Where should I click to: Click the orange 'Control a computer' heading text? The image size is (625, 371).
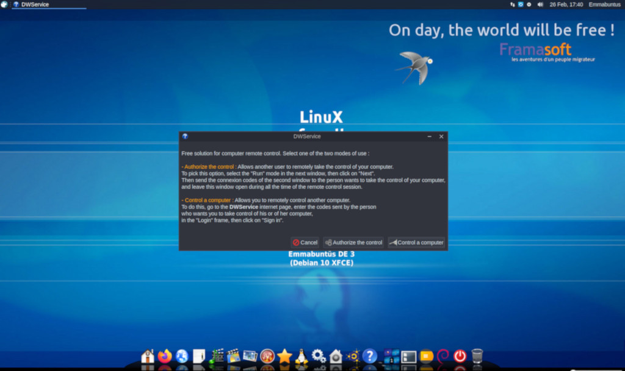[208, 200]
